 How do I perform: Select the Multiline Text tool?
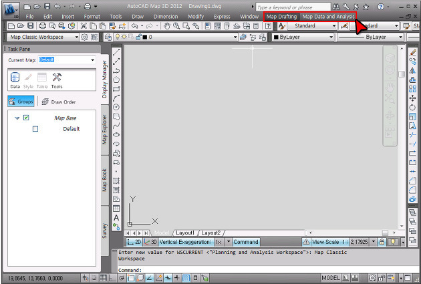click(x=116, y=218)
